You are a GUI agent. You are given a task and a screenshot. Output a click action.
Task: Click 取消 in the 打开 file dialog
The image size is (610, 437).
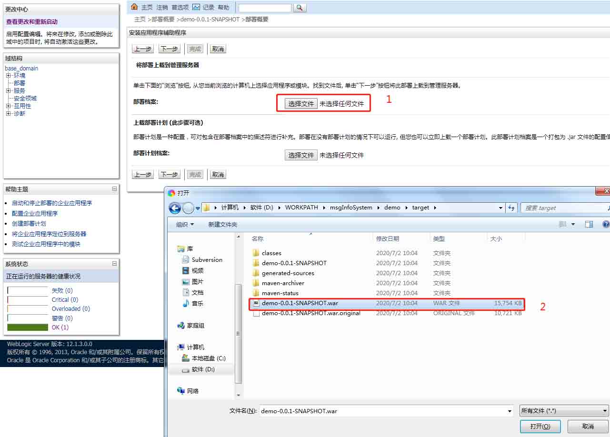[588, 427]
